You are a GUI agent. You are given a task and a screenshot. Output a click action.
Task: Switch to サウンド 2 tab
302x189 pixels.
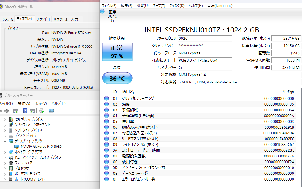click(x=61, y=19)
